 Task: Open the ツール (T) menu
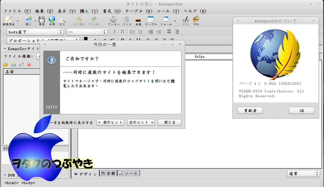pyautogui.click(x=168, y=11)
